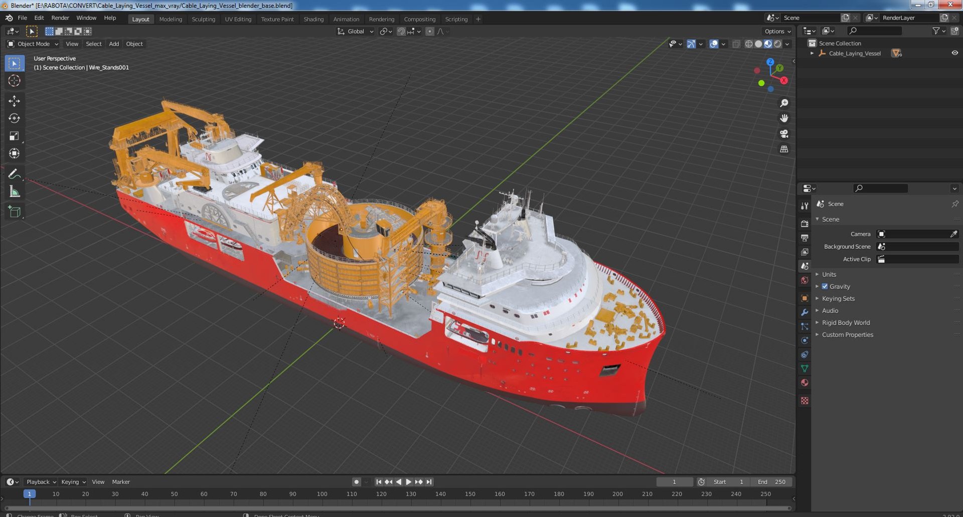Select the Scale tool
Image resolution: width=963 pixels, height=517 pixels.
point(14,136)
